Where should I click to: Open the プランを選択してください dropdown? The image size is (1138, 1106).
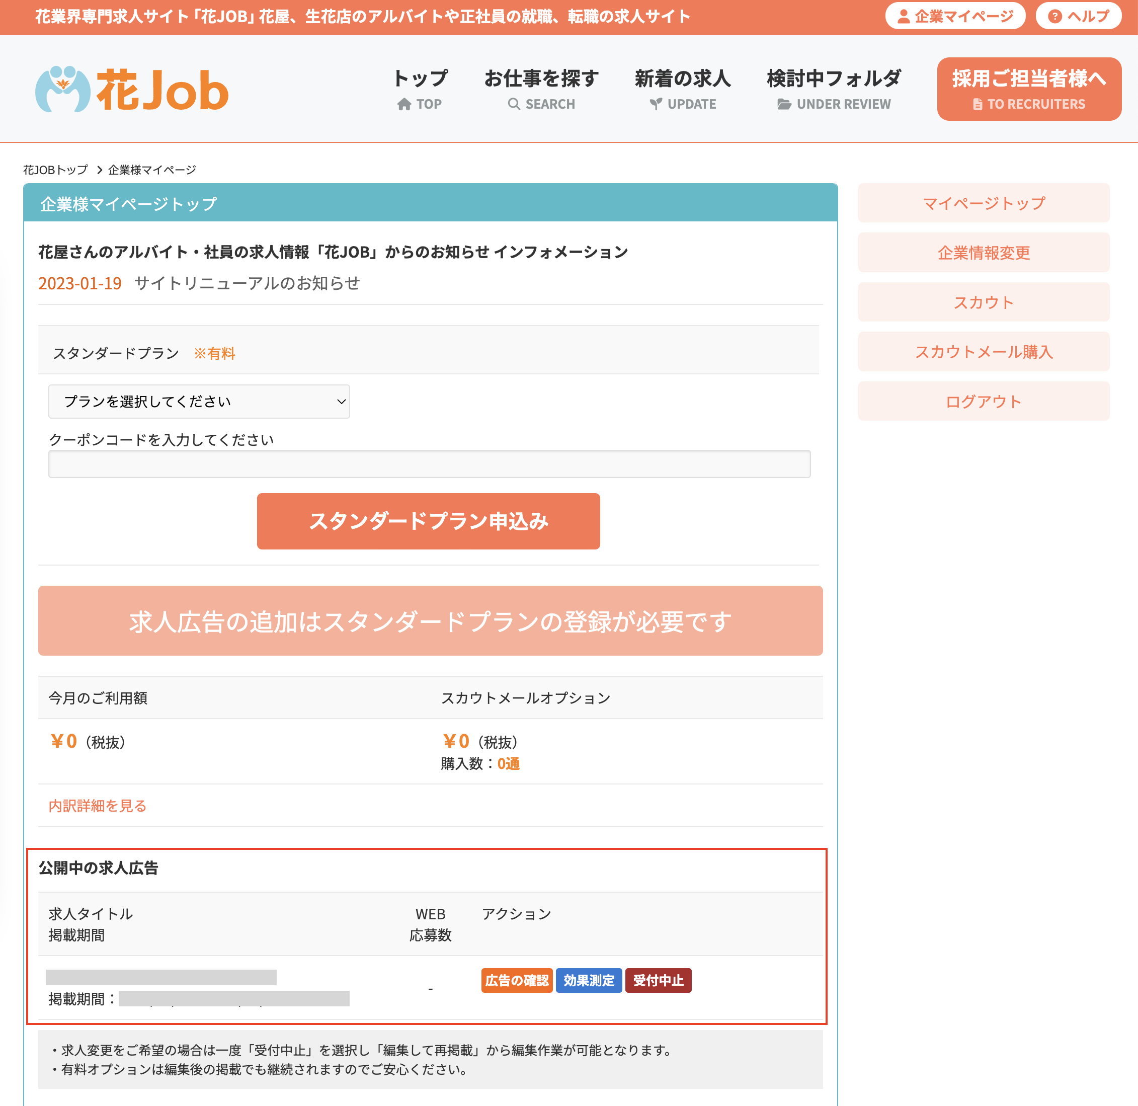pos(199,401)
